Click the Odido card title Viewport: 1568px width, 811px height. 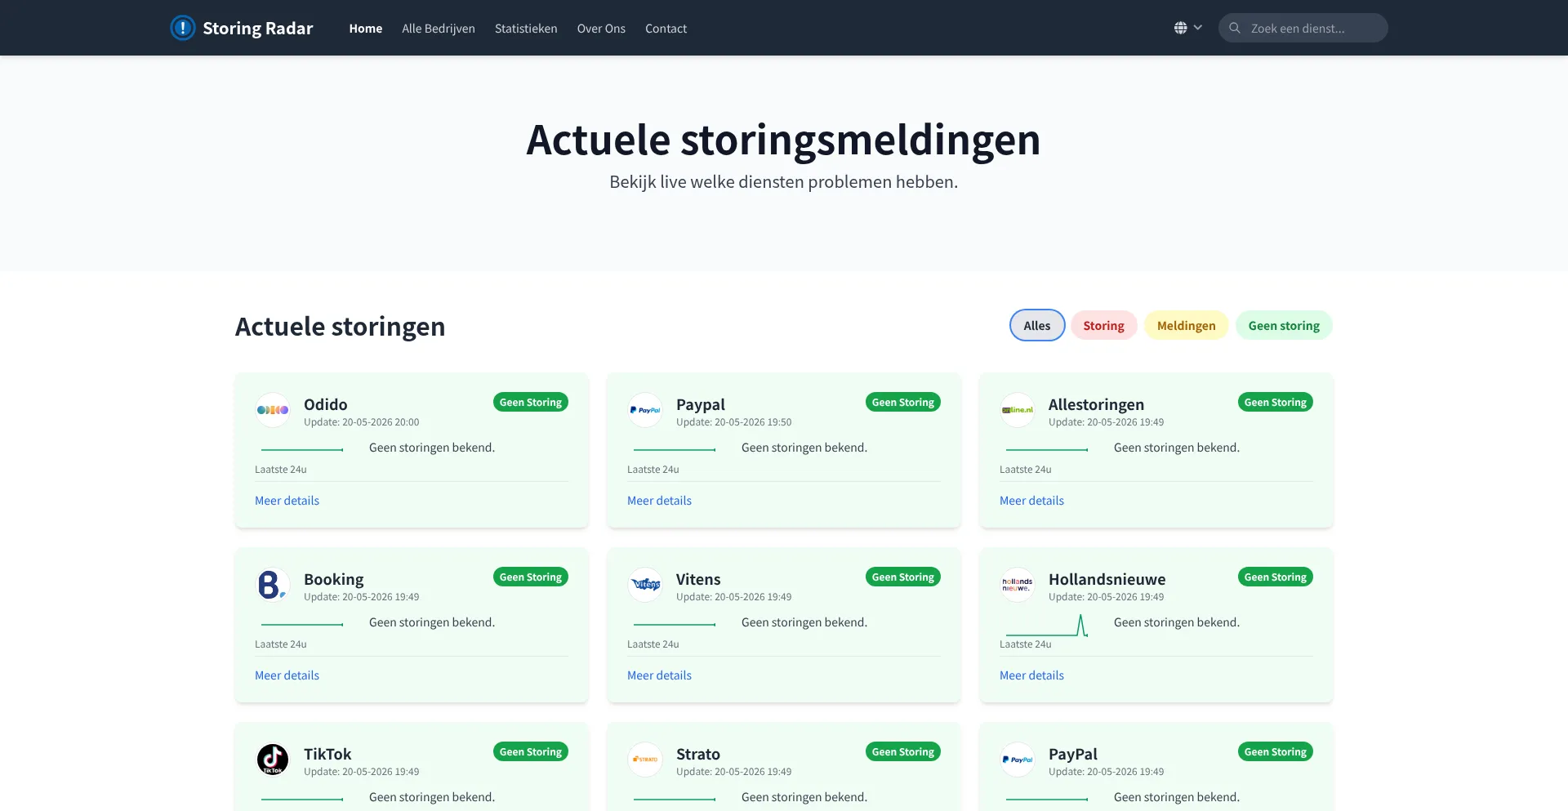pos(326,404)
